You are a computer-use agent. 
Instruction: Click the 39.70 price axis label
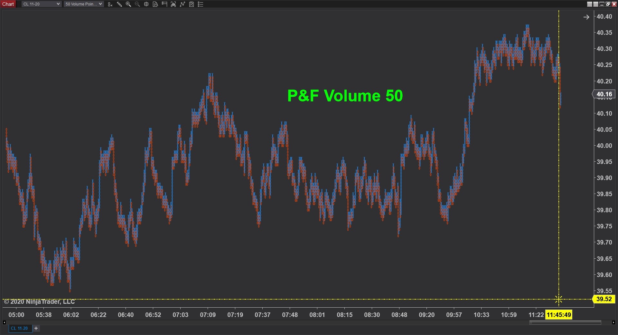click(604, 242)
